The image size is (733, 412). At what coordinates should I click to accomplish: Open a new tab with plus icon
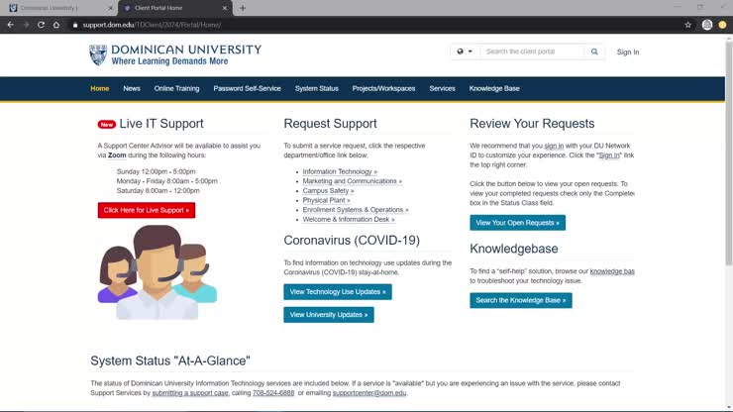(242, 8)
